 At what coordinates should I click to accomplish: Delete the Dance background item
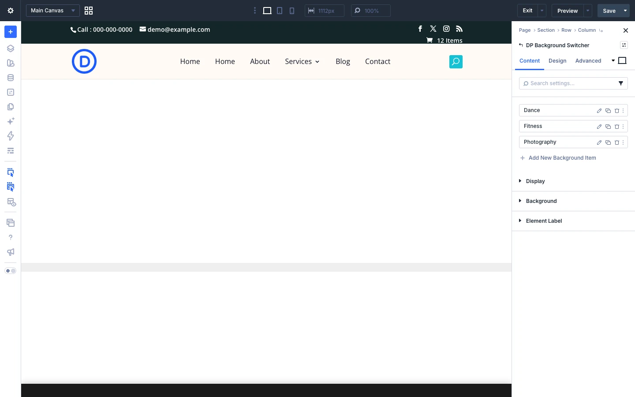point(617,111)
